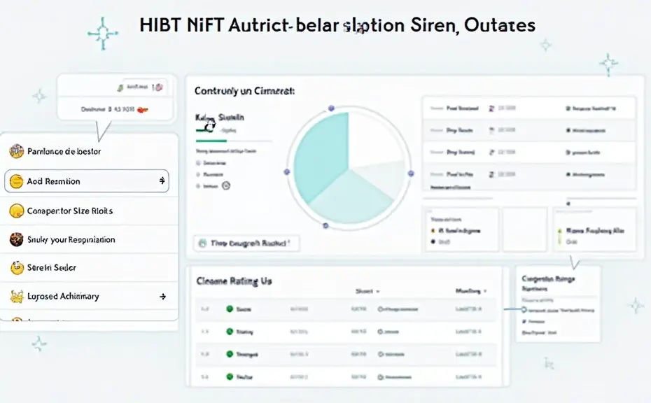Click the icon beside Lorosed Achimmary
The height and width of the screenshot is (403, 651).
click(16, 297)
